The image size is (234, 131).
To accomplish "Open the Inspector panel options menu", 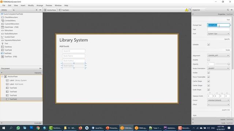I will (x=231, y=10).
